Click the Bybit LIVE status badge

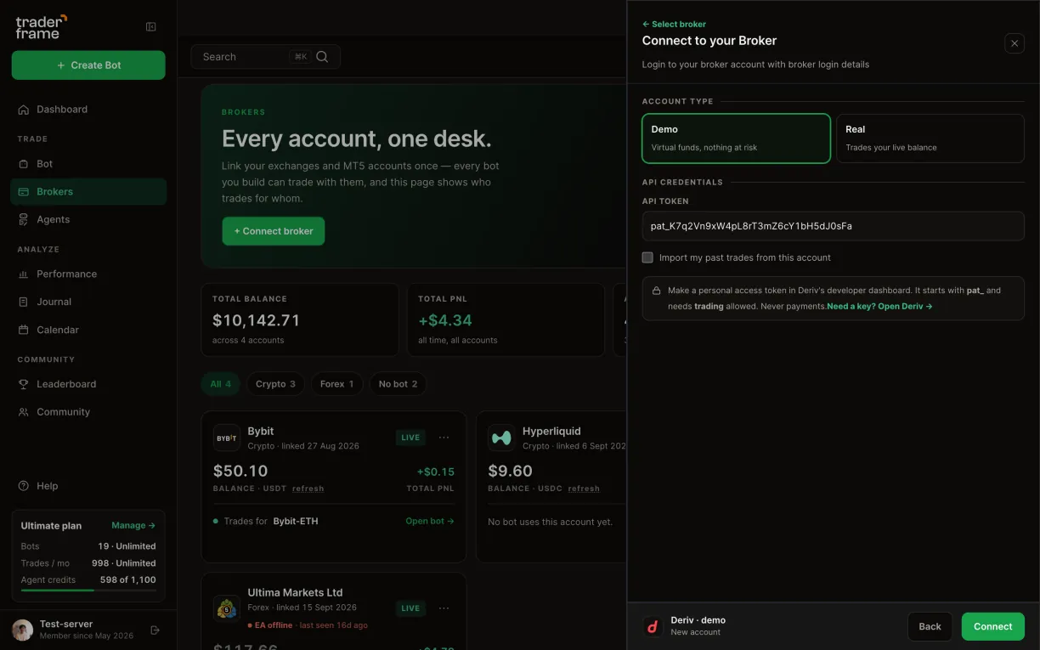410,438
